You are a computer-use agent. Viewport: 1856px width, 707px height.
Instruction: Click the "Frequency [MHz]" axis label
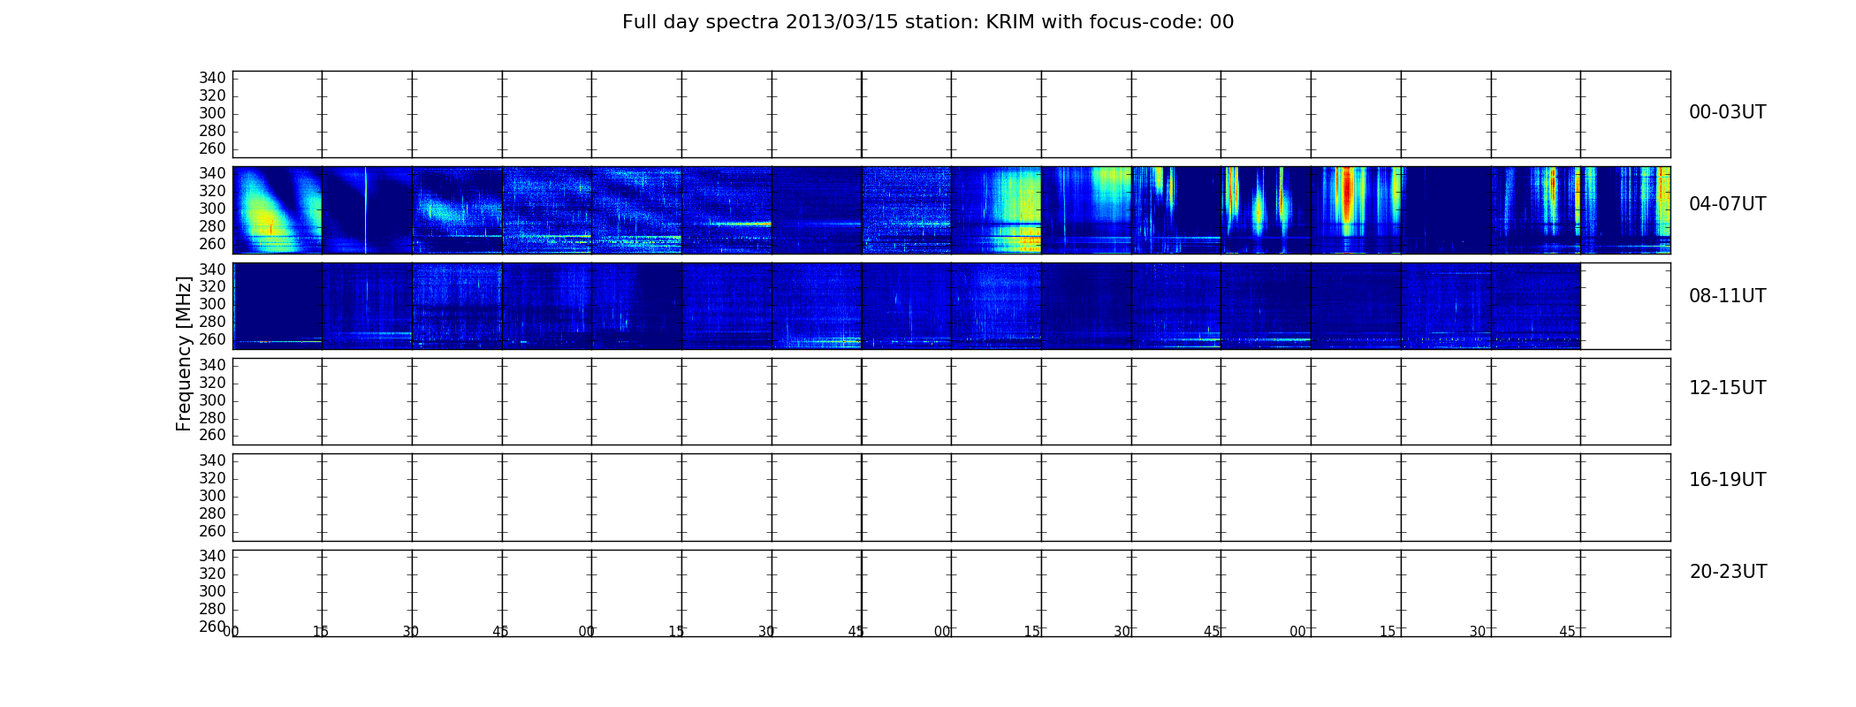click(x=184, y=353)
